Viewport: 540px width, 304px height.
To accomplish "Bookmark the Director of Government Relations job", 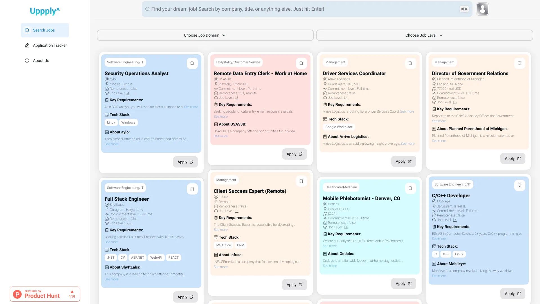I will tap(519, 63).
